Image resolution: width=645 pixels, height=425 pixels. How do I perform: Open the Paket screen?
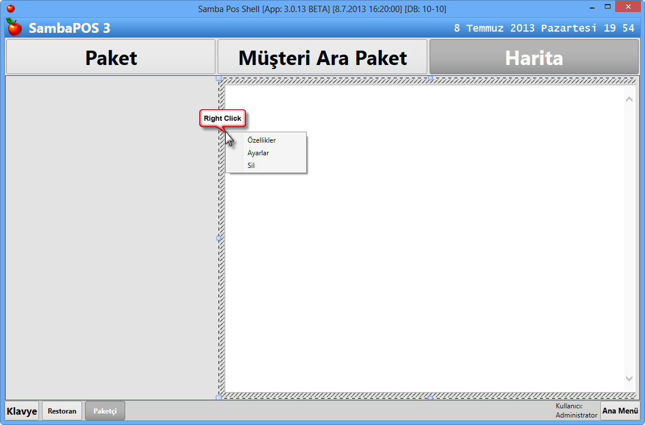click(111, 58)
